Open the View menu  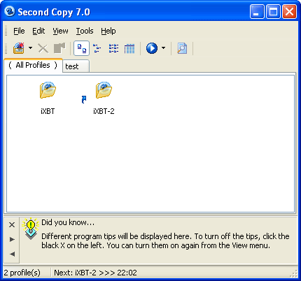[x=60, y=31]
